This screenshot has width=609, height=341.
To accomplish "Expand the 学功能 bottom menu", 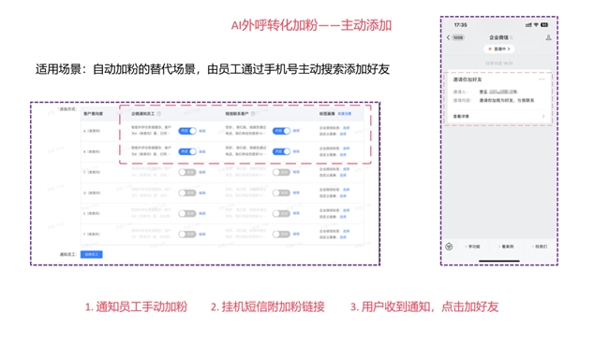I will 473,247.
